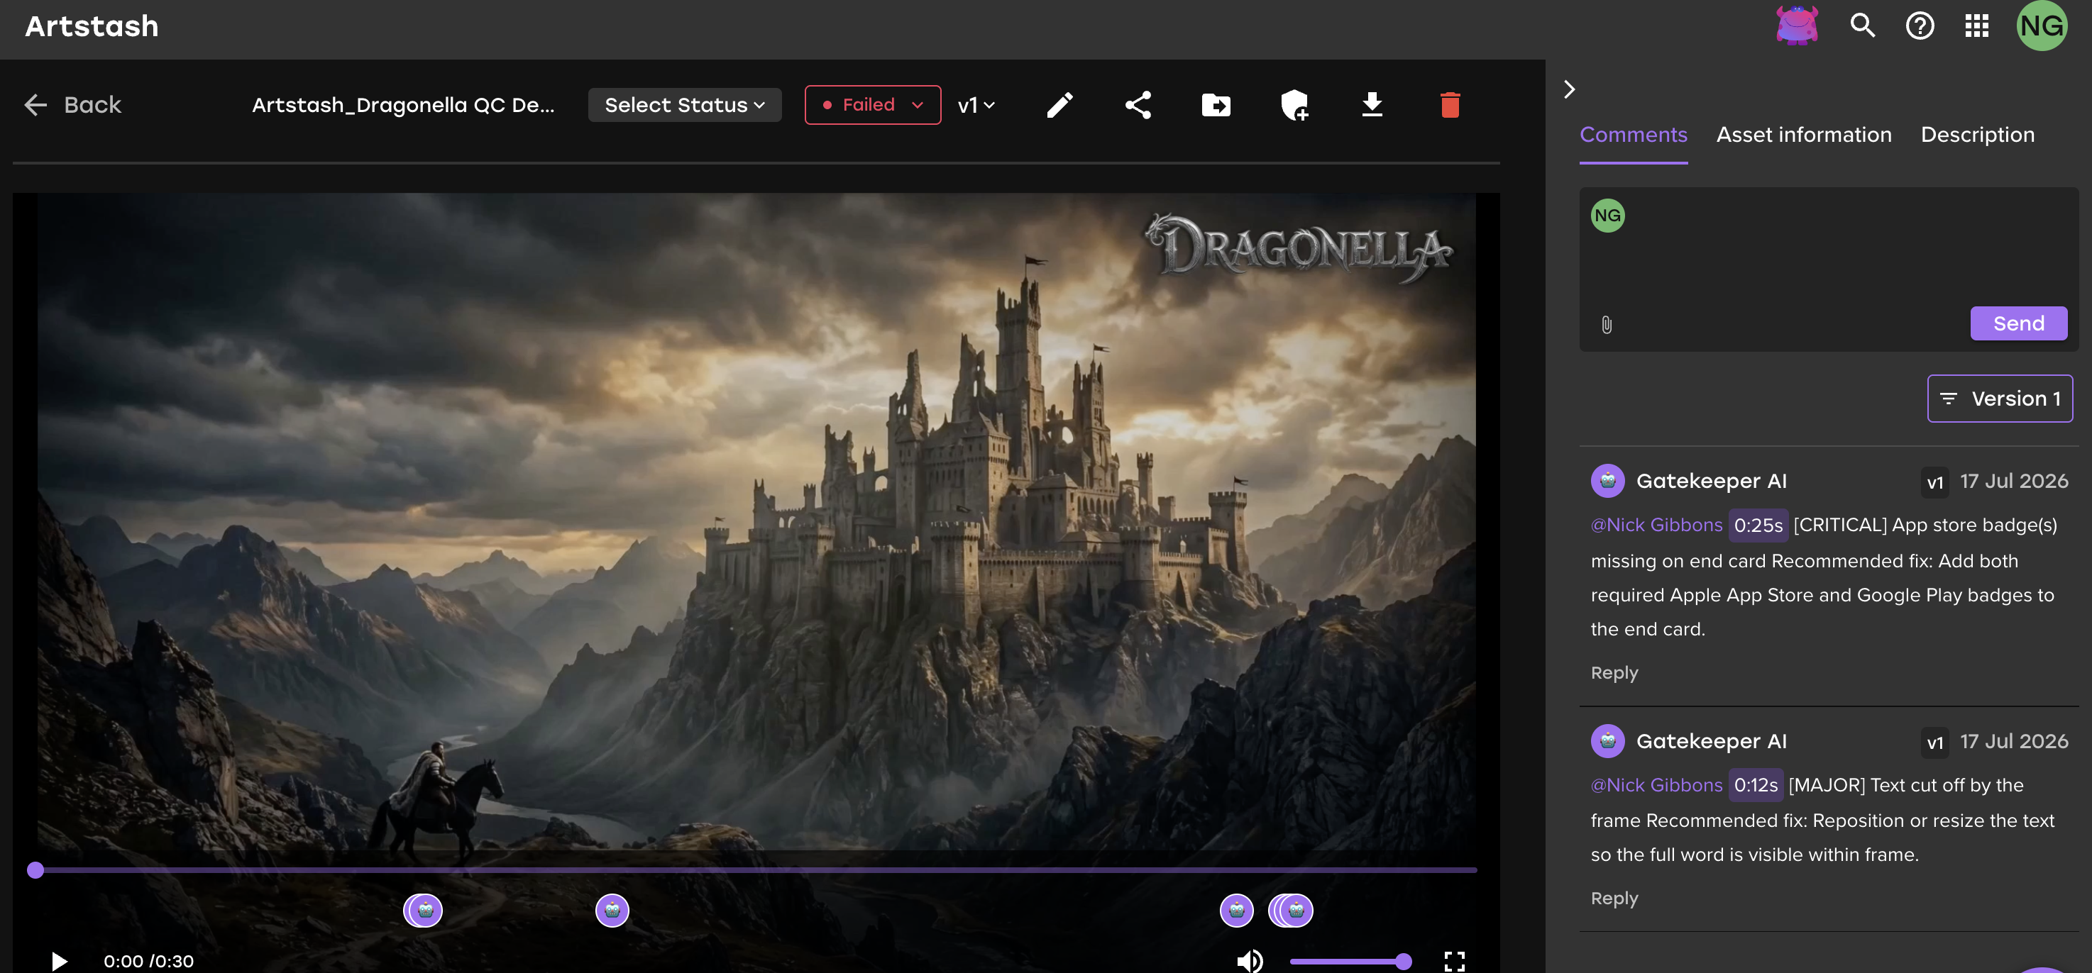Image resolution: width=2092 pixels, height=973 pixels.
Task: Click the Artstash logo
Action: [x=92, y=26]
